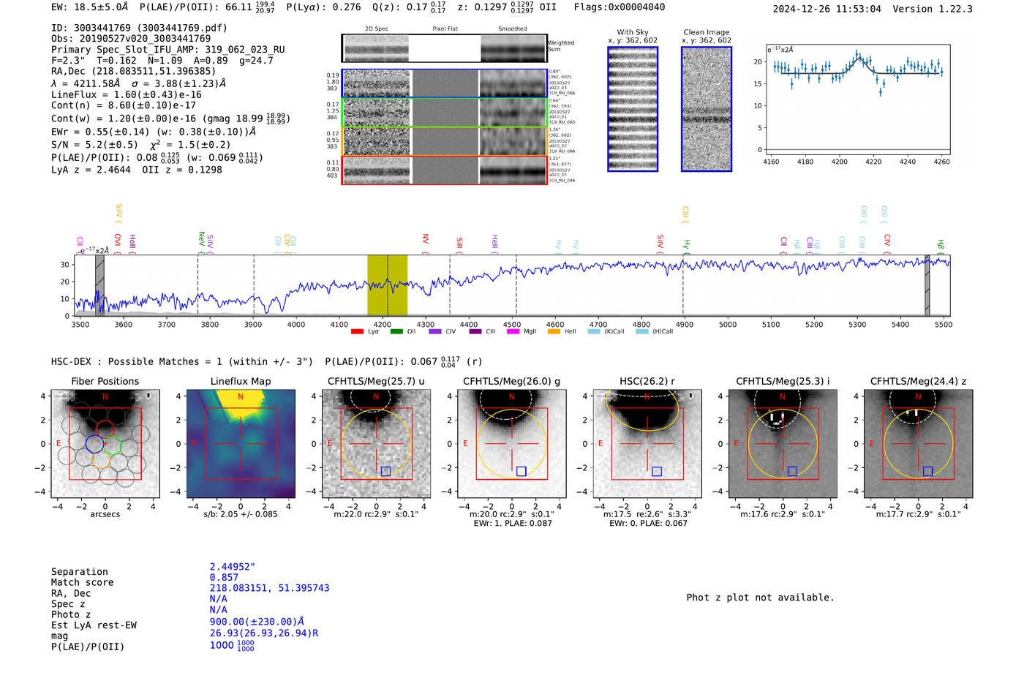Click the Flags:0x00004040 header text
1024x697 pixels.
pos(620,7)
